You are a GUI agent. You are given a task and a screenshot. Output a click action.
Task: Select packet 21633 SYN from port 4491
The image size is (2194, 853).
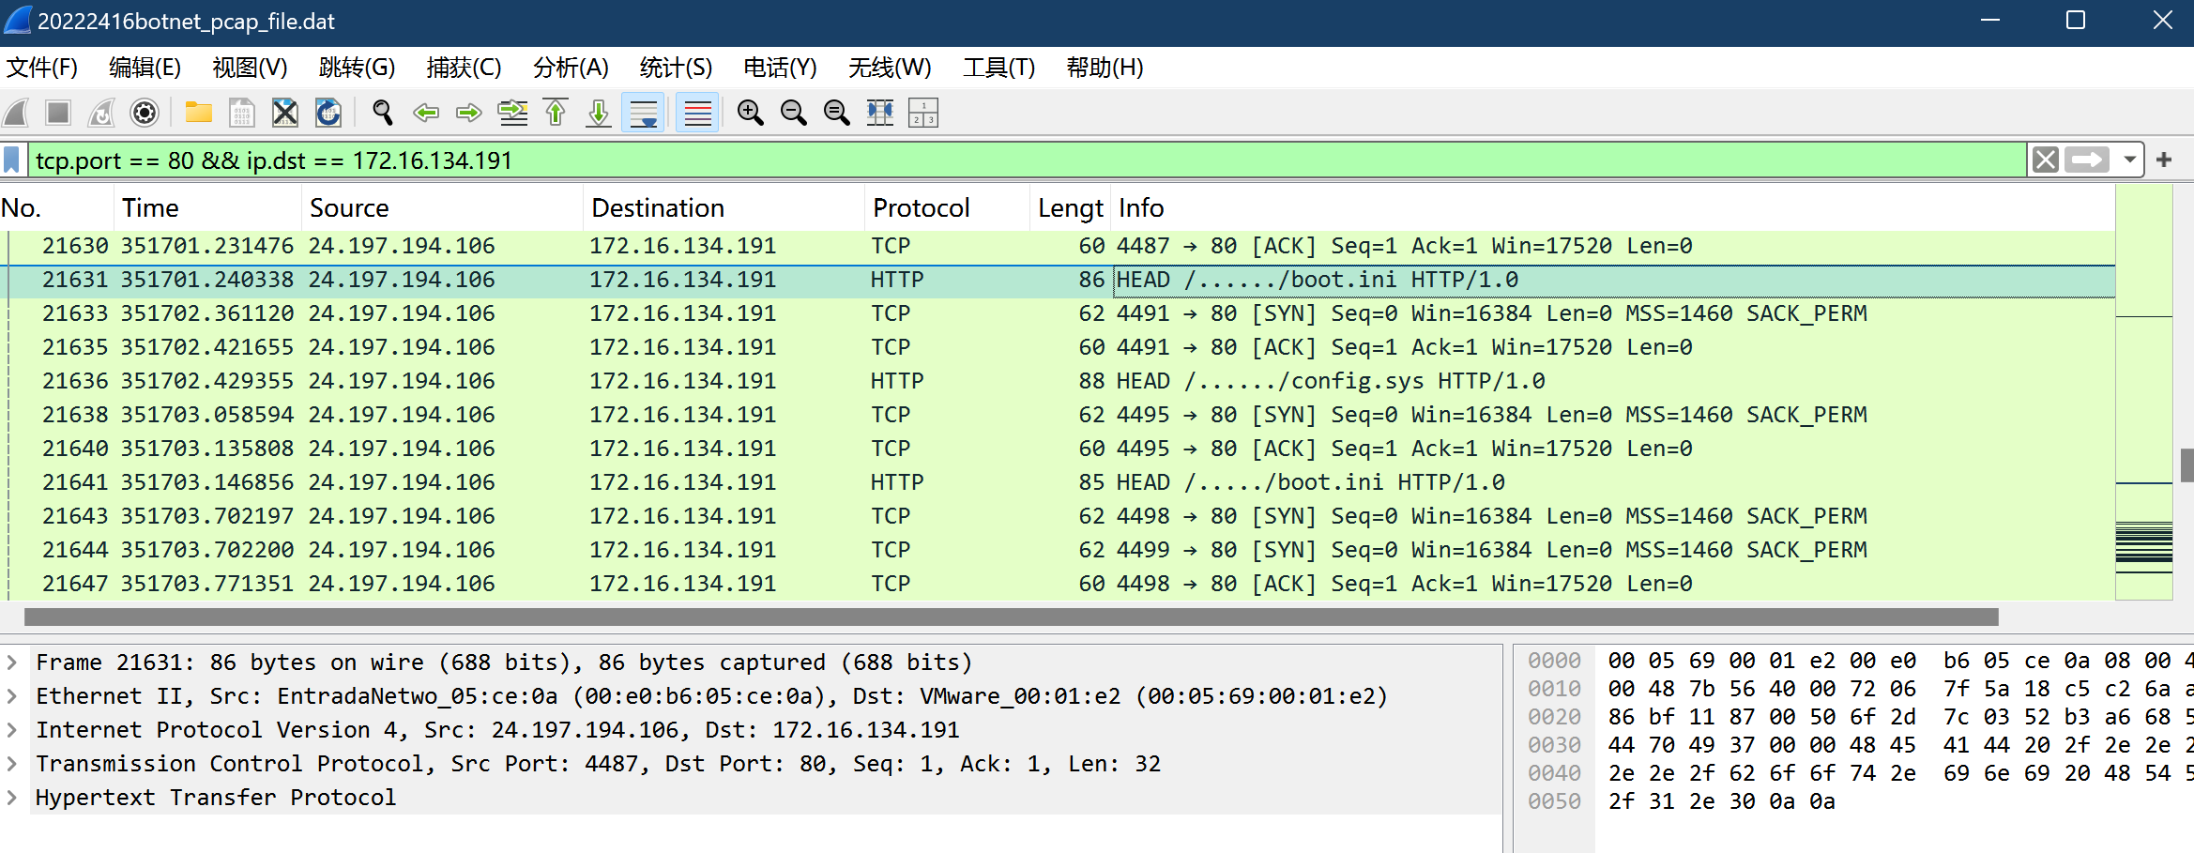tap(1058, 313)
